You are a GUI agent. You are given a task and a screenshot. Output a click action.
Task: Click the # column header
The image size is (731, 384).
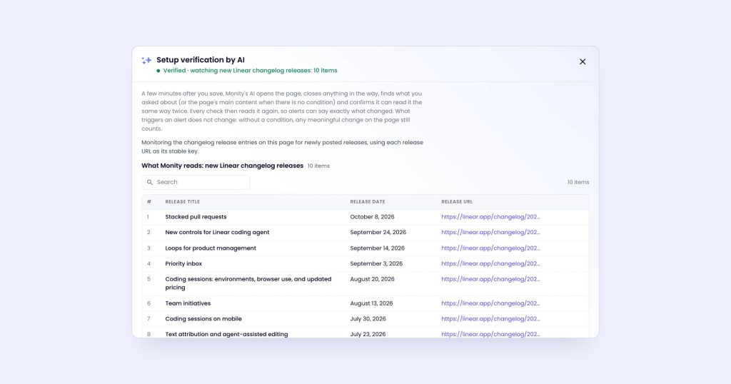pos(149,202)
